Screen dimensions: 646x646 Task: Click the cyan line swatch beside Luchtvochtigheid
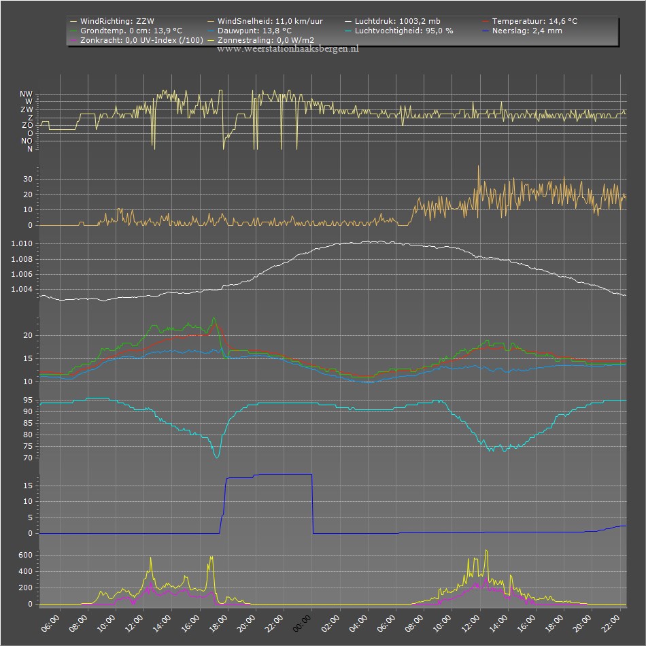click(348, 31)
